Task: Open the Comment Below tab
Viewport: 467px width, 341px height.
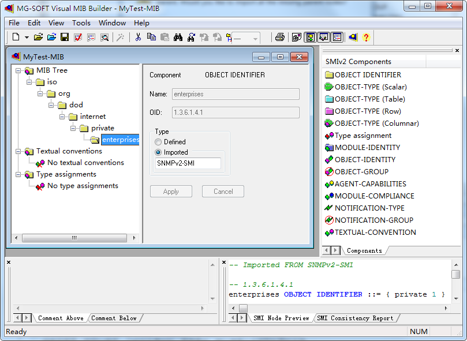Action: coord(114,318)
